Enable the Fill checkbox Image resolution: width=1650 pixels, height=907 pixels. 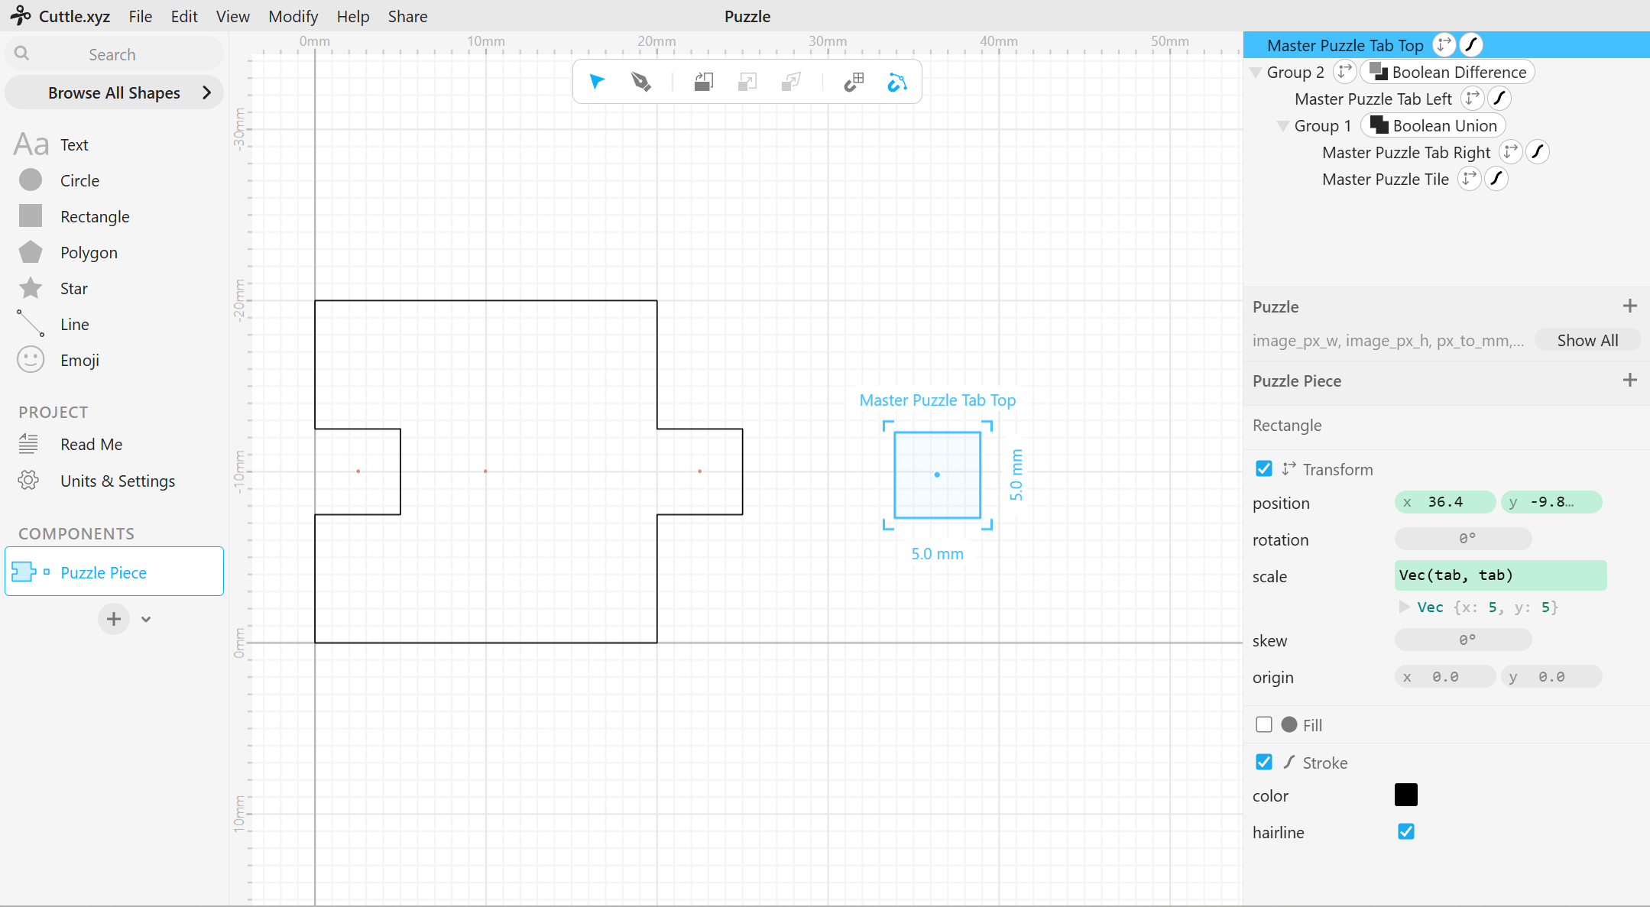tap(1264, 724)
